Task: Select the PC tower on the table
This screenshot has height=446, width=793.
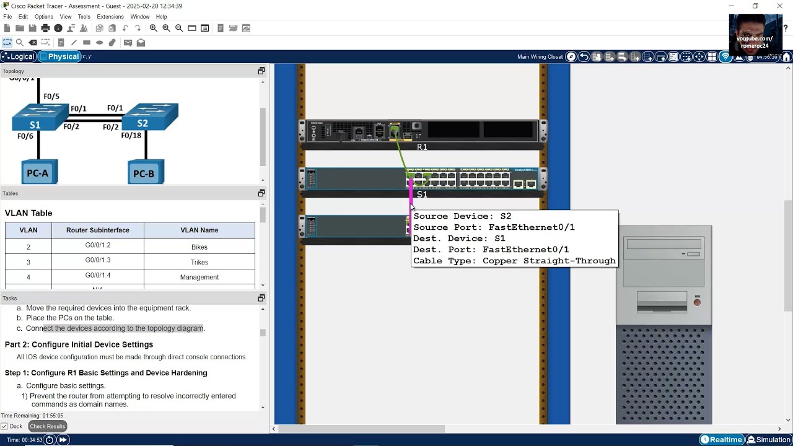Action: 664,325
